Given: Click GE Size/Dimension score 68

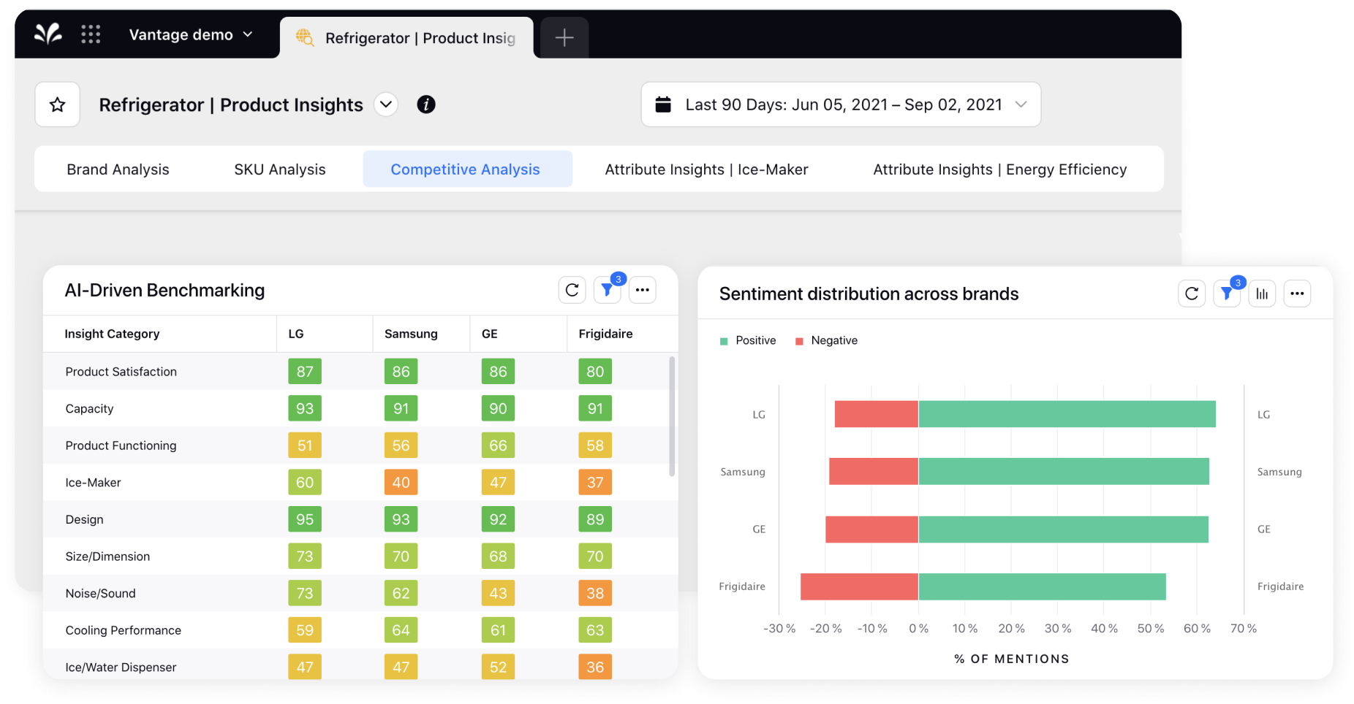Looking at the screenshot, I should 498,556.
